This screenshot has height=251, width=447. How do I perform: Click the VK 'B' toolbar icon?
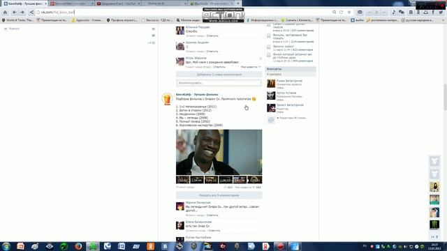click(411, 13)
